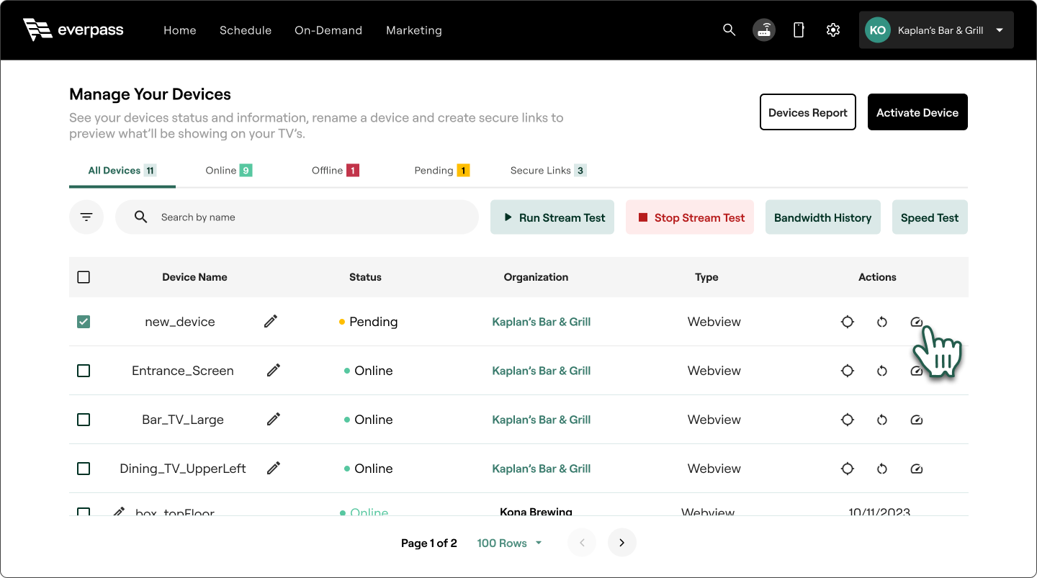Open the mobile phone icon in header
The height and width of the screenshot is (578, 1037).
(799, 30)
